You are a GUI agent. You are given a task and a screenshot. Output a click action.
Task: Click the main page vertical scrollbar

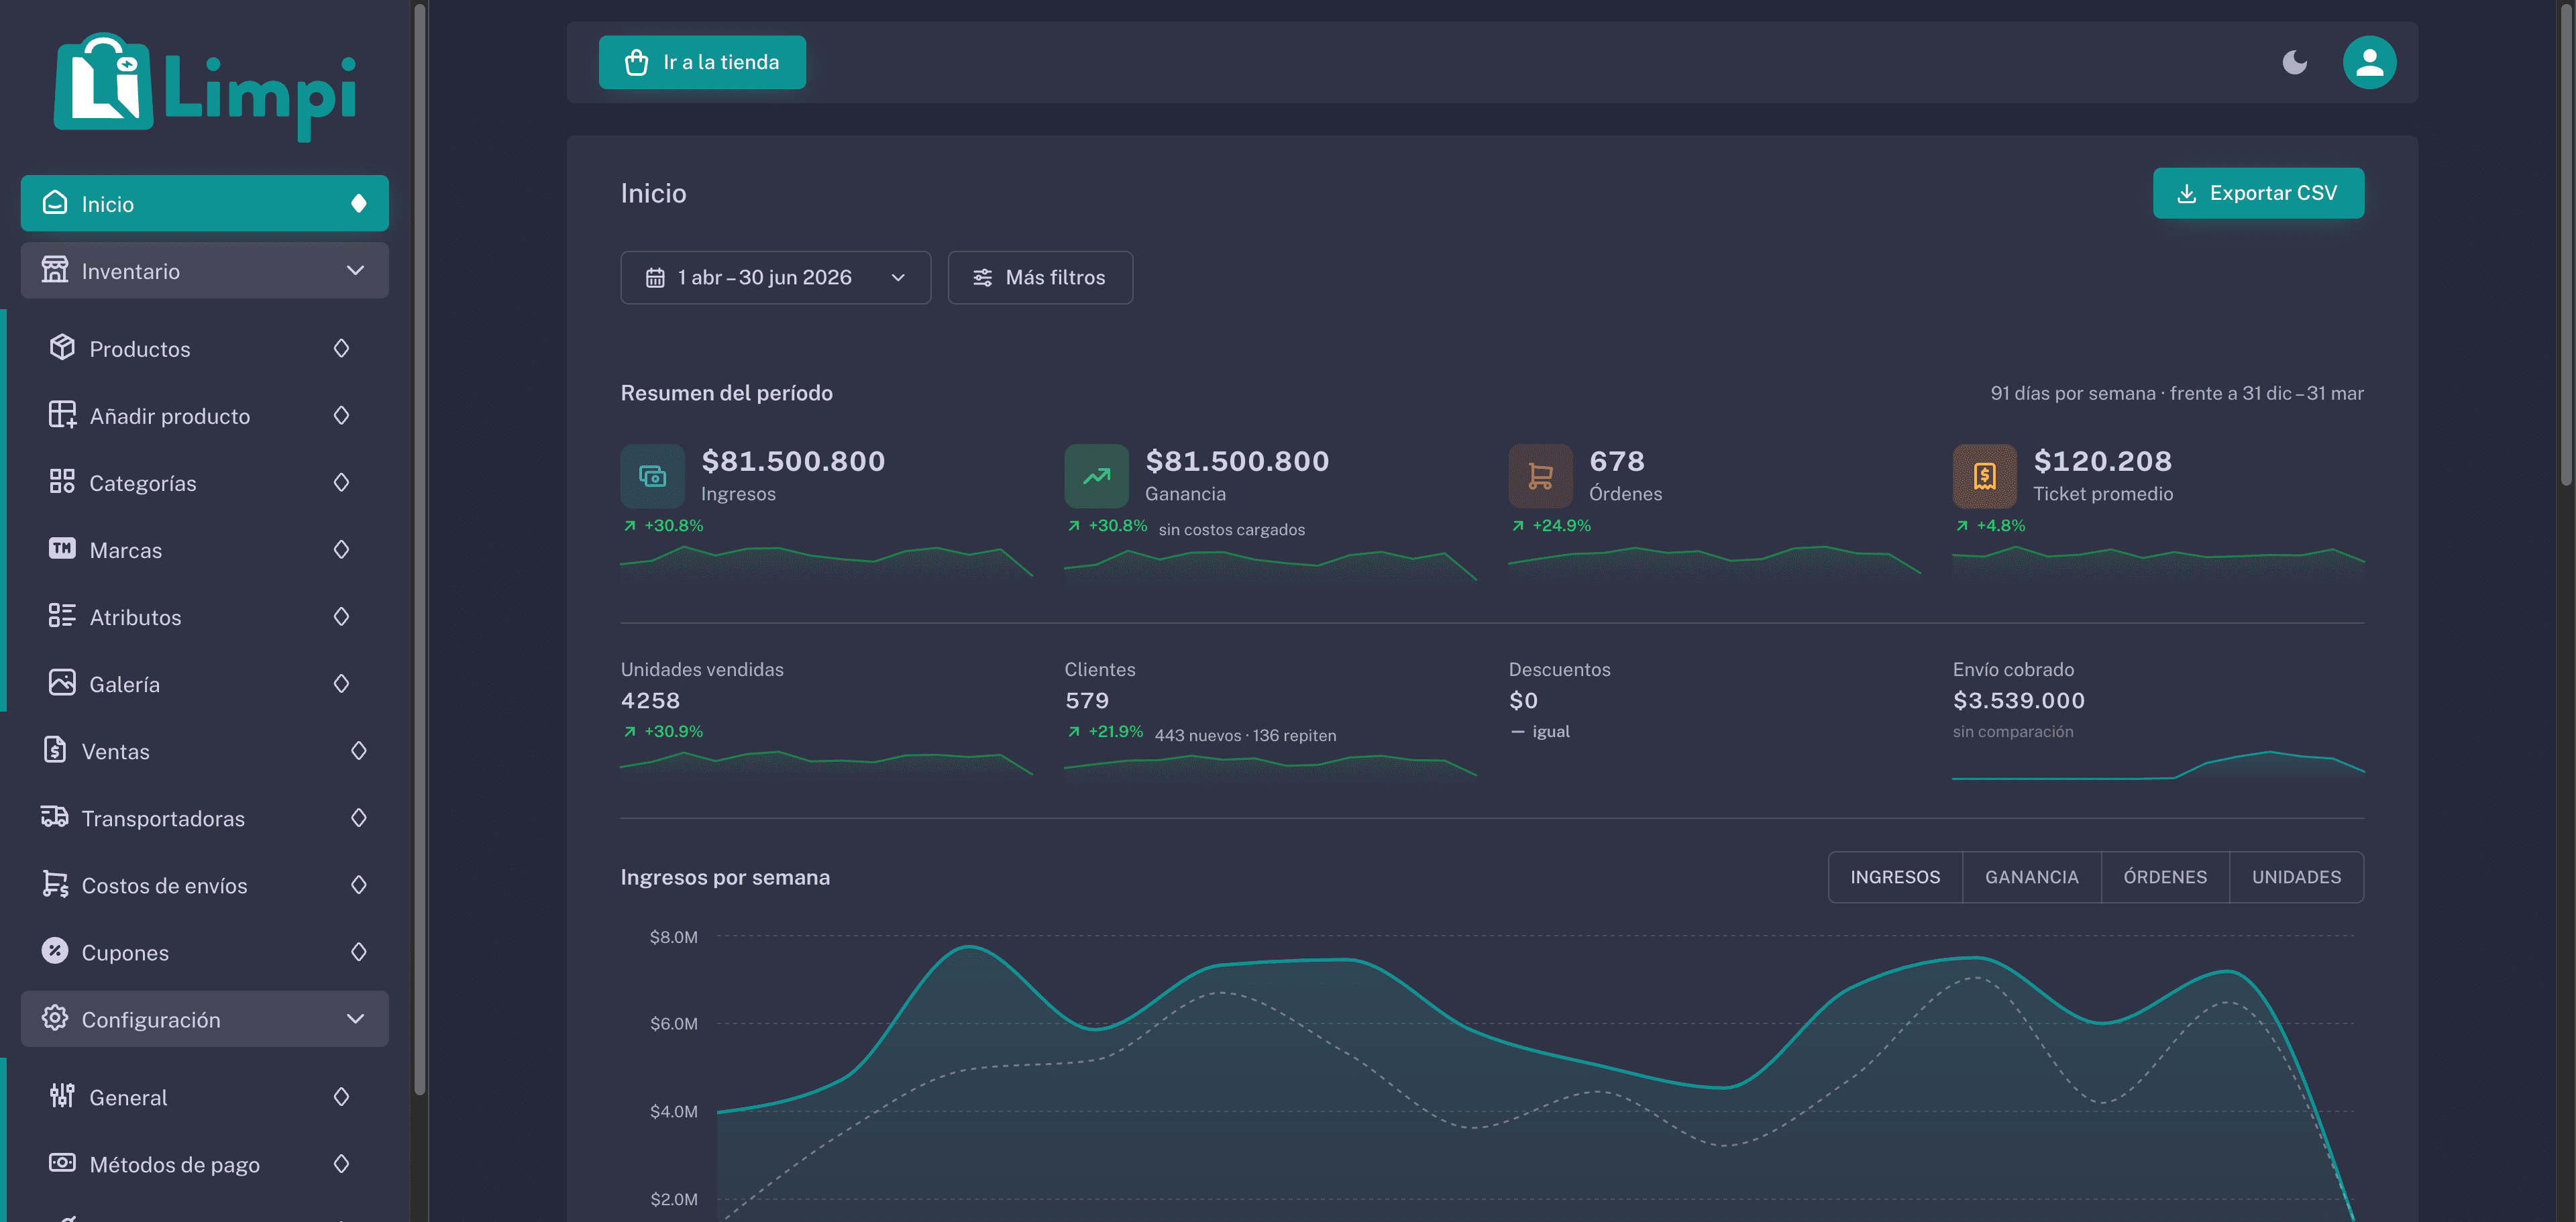pos(2567,245)
